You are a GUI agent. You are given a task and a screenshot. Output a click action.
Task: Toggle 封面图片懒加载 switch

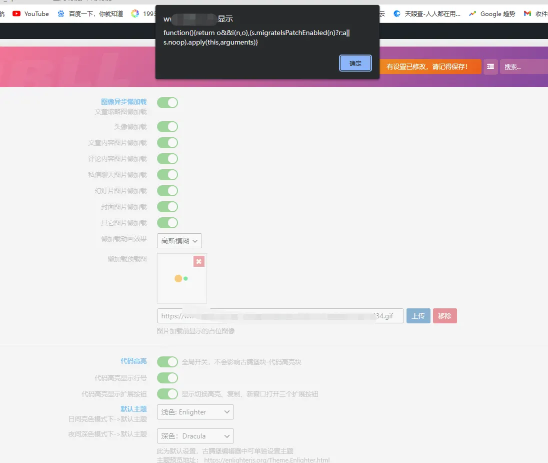[167, 207]
